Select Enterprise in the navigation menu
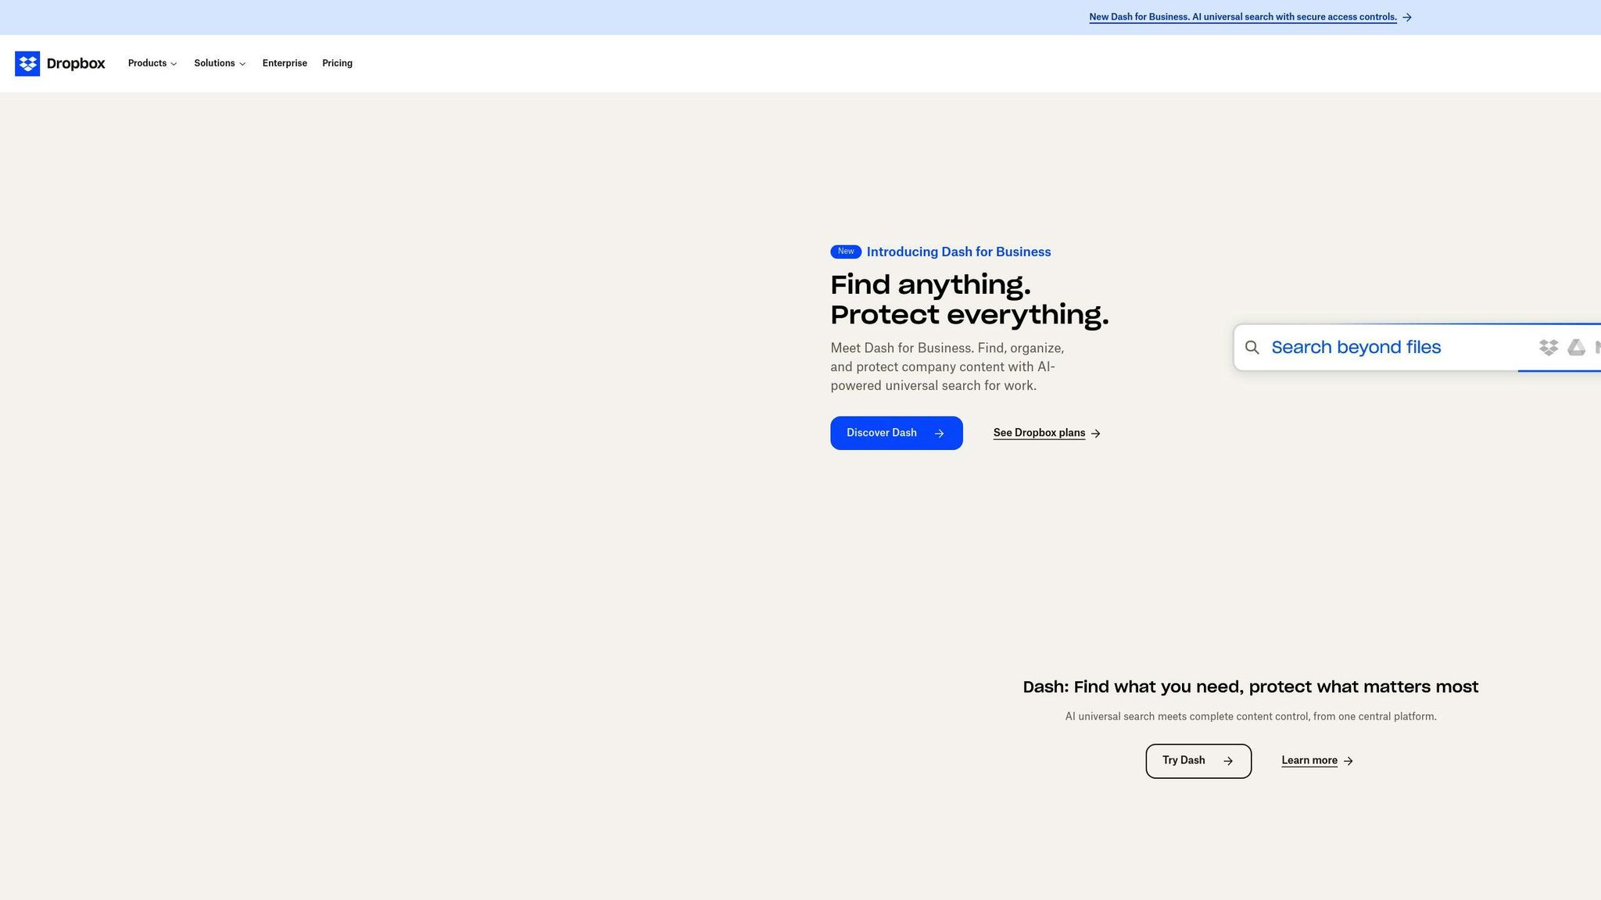The height and width of the screenshot is (900, 1601). (285, 63)
